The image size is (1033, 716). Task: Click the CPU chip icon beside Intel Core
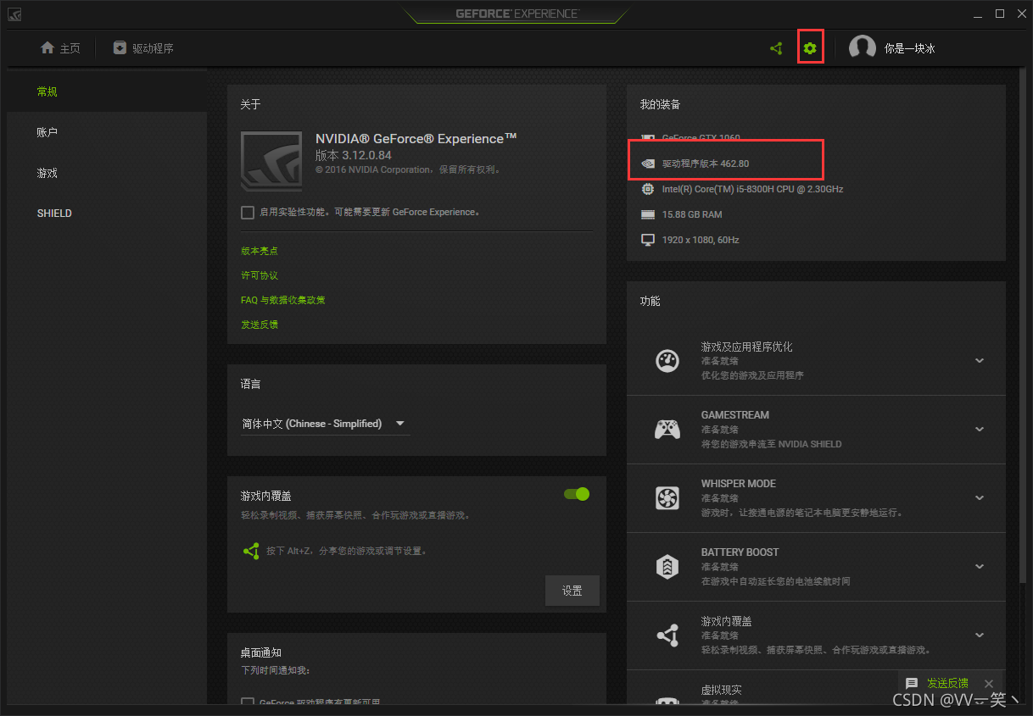[x=648, y=189]
